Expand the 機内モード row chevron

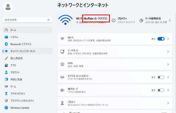(168, 90)
